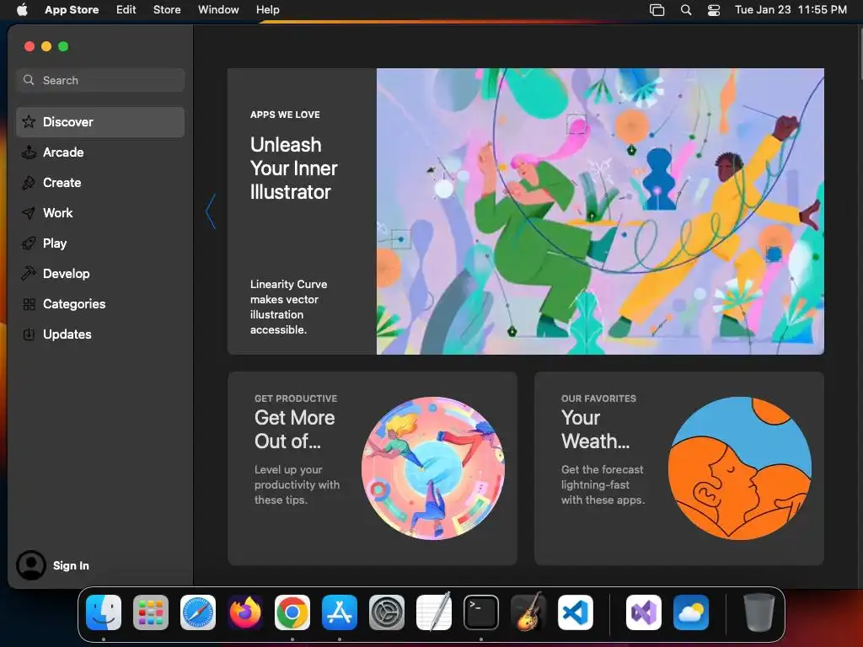Open the Discover section star icon
863x647 pixels.
coord(29,122)
